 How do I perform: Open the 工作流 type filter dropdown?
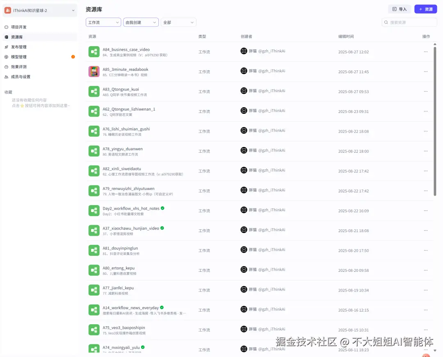click(x=103, y=22)
